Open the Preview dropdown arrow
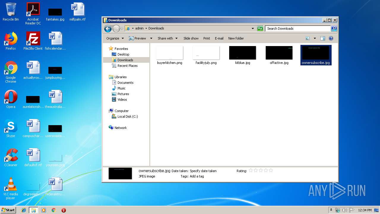380x214 pixels. click(151, 38)
